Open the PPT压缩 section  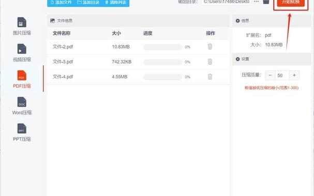pos(22,133)
